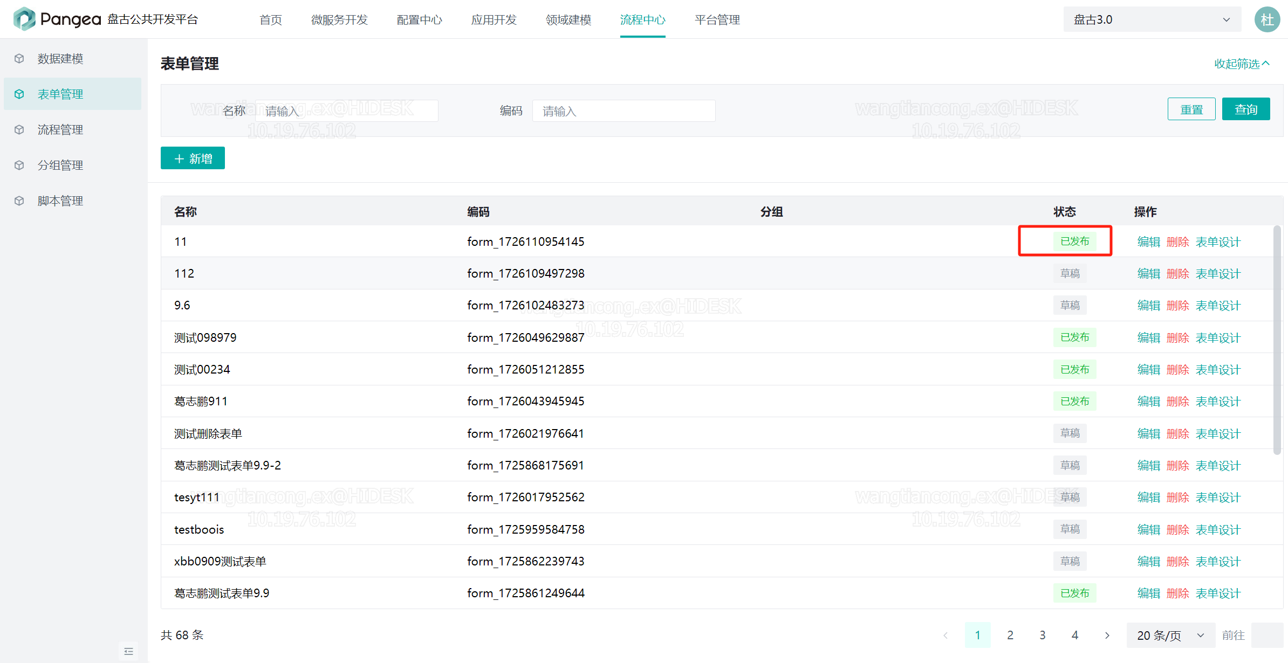Click the 名称 column header
The height and width of the screenshot is (663, 1288).
[x=186, y=212]
